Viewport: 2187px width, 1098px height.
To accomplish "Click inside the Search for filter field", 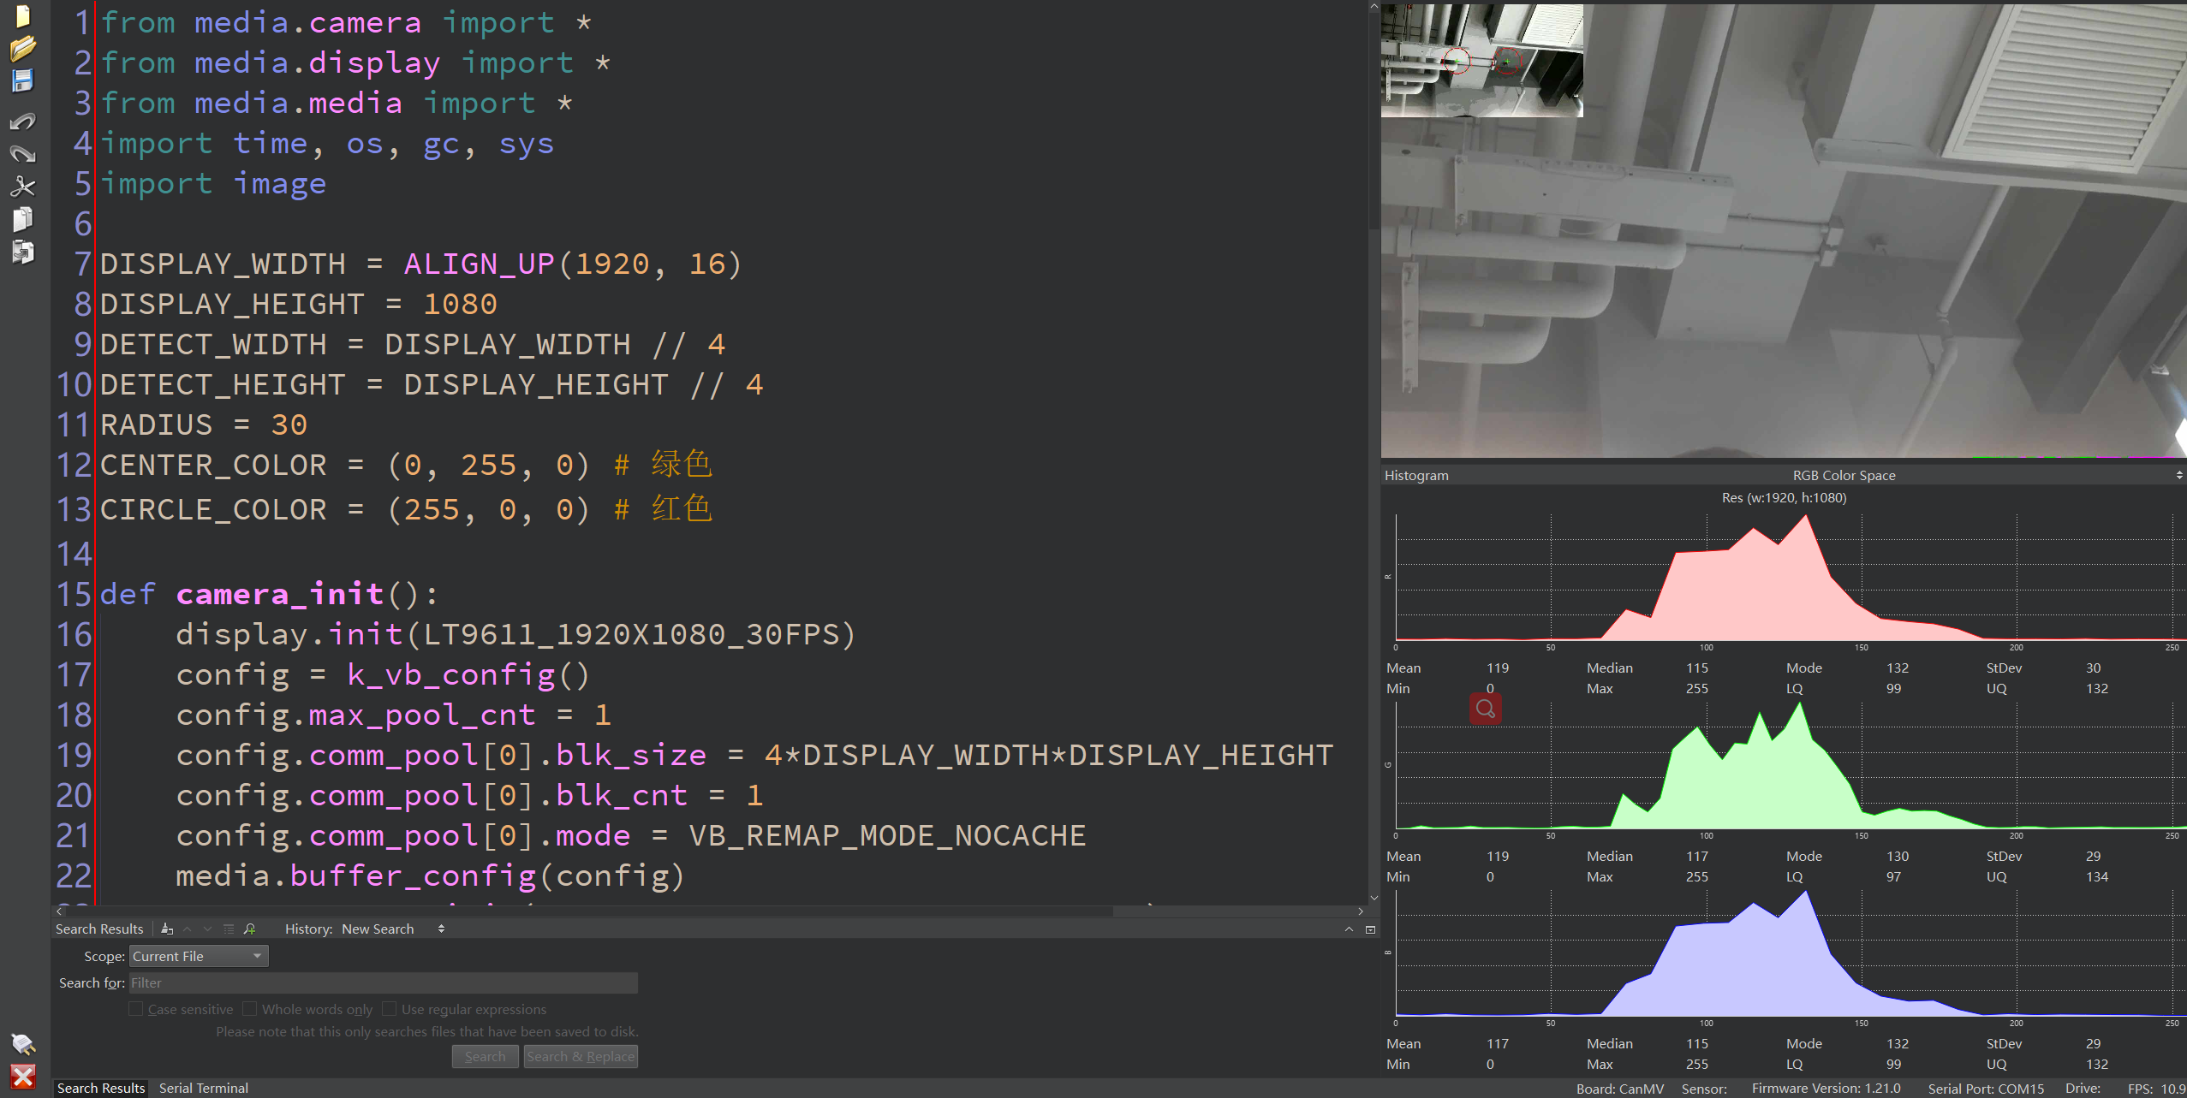I will pyautogui.click(x=381, y=982).
